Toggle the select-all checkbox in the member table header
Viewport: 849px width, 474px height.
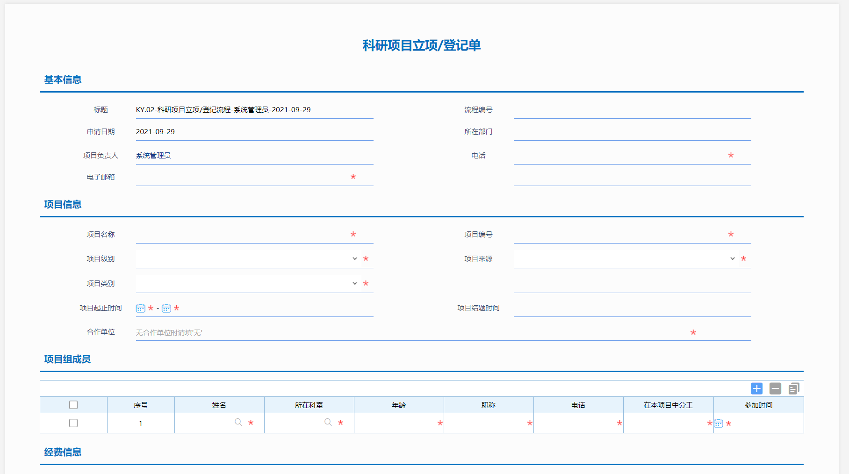[73, 405]
